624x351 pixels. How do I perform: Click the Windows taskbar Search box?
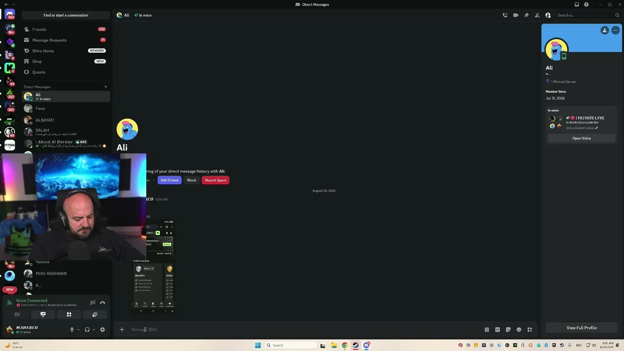pyautogui.click(x=290, y=345)
